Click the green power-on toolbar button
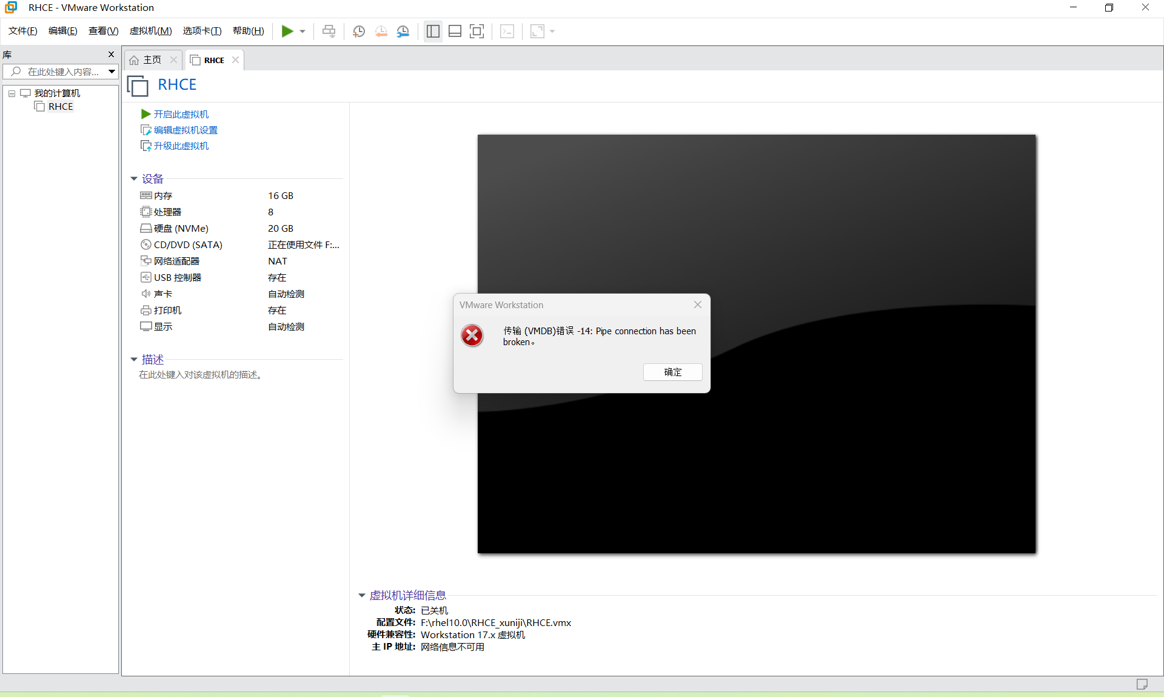This screenshot has height=697, width=1164. [287, 31]
